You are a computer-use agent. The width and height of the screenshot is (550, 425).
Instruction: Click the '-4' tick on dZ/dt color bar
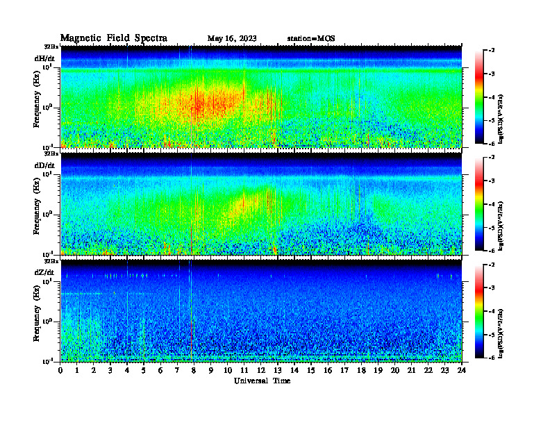click(491, 311)
